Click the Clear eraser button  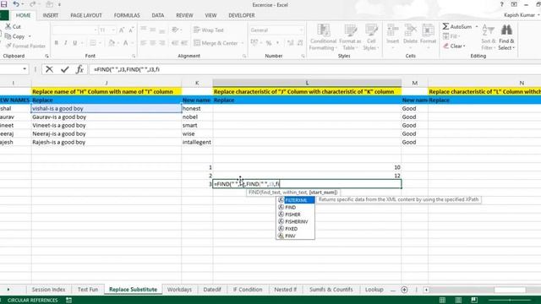pyautogui.click(x=454, y=46)
